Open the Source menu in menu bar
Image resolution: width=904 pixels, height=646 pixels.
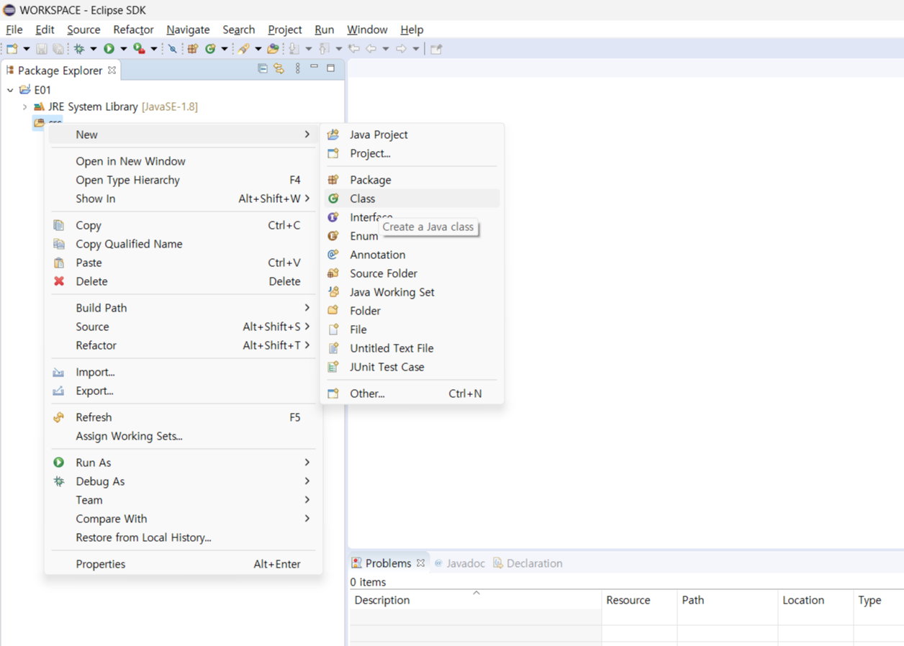tap(83, 29)
